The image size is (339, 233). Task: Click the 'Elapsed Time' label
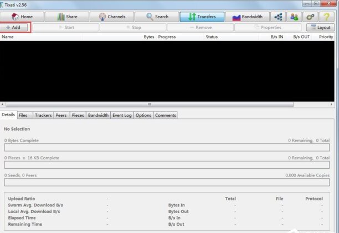pyautogui.click(x=22, y=218)
